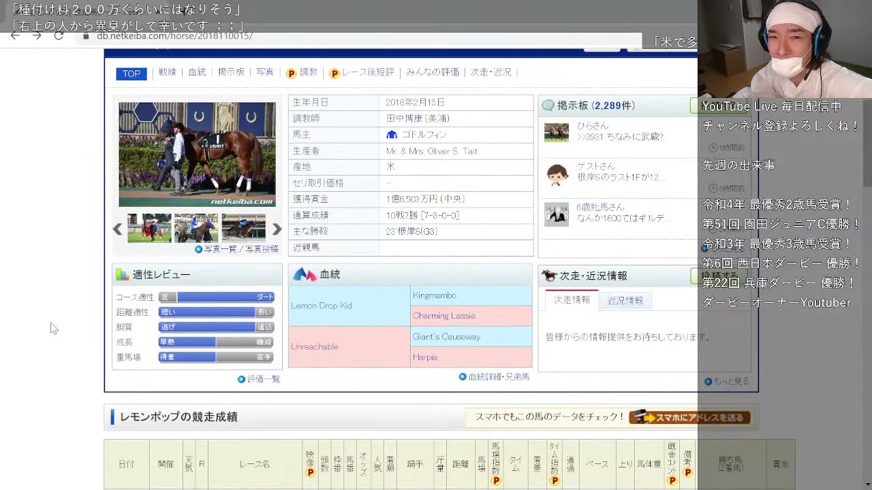The width and height of the screenshot is (872, 490).
Task: Switch to the 近況情報 tab
Action: 625,300
